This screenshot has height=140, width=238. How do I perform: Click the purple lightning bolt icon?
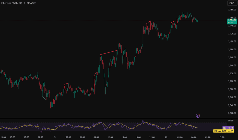[198, 116]
